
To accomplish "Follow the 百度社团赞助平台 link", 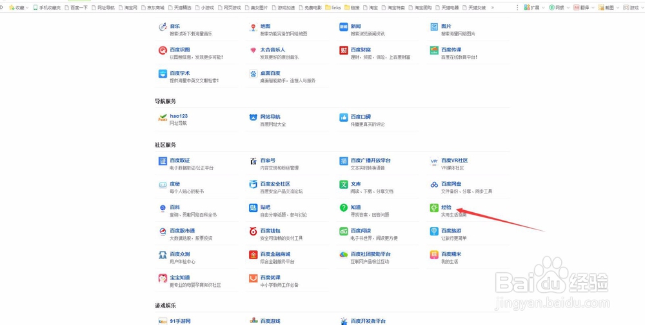I will pos(371,254).
